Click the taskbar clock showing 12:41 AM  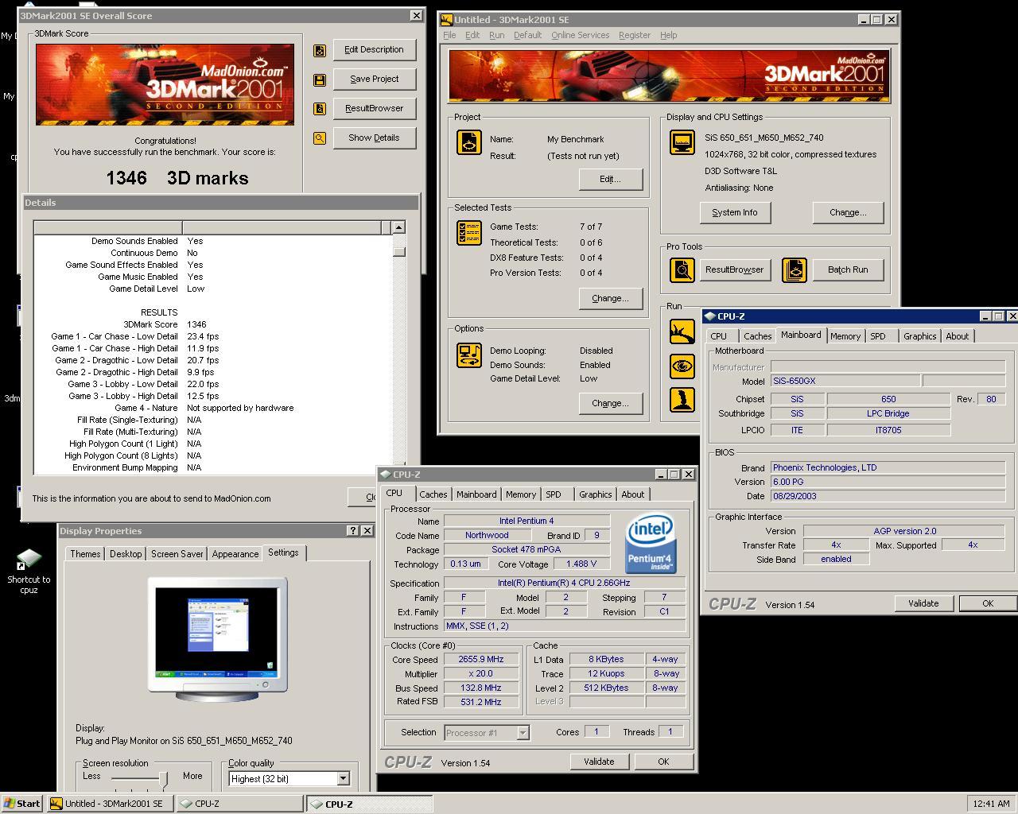991,804
